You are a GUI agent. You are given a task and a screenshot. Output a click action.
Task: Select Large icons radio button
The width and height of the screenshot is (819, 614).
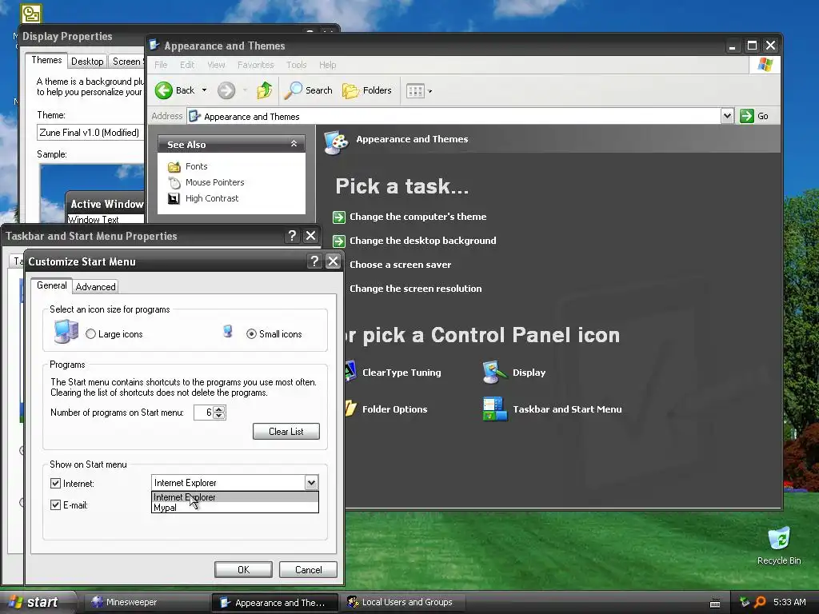[x=91, y=333]
